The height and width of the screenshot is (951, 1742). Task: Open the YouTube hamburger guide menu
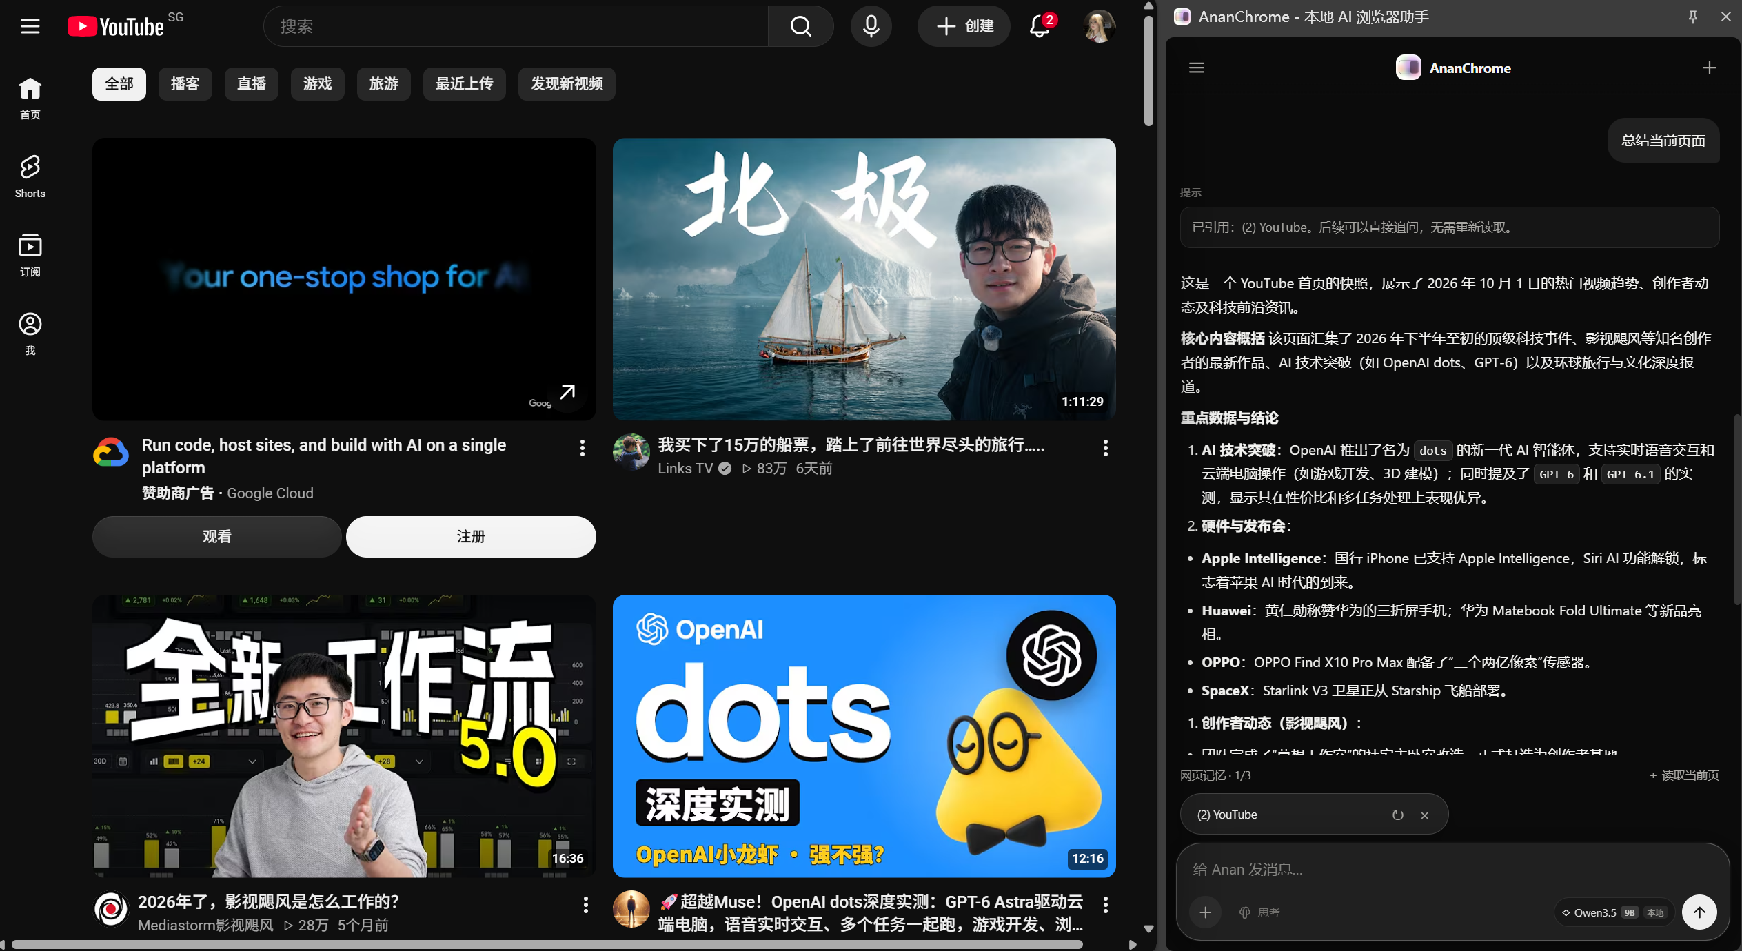(x=30, y=26)
